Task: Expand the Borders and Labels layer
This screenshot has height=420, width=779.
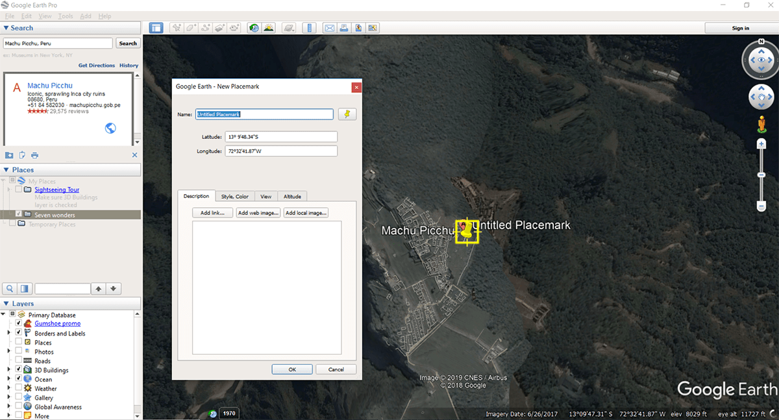Action: click(8, 333)
